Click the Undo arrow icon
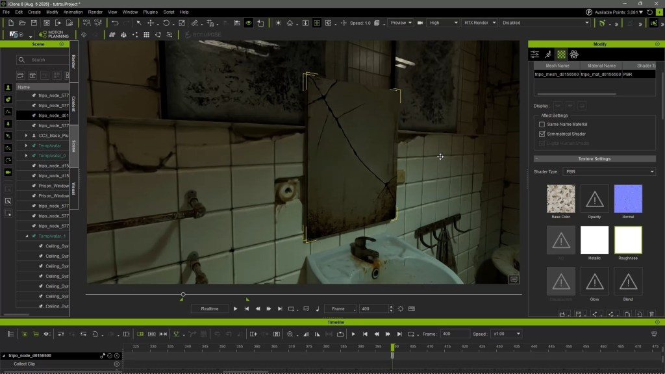 click(x=115, y=23)
